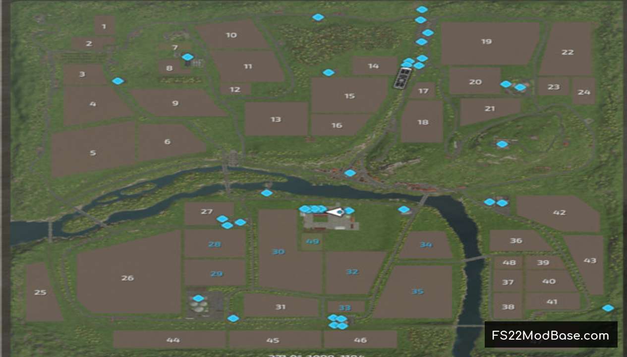
Task: Select field 25 on the map
Action: pyautogui.click(x=43, y=292)
